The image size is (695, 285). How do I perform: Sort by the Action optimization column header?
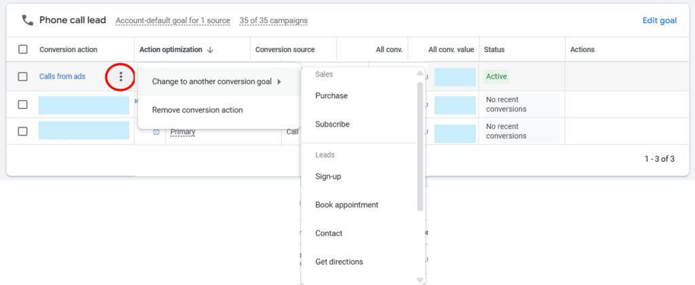coord(170,49)
